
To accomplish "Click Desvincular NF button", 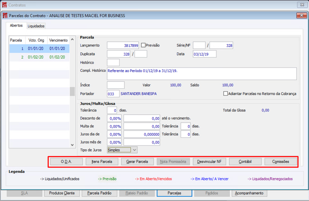I will click(x=209, y=162).
